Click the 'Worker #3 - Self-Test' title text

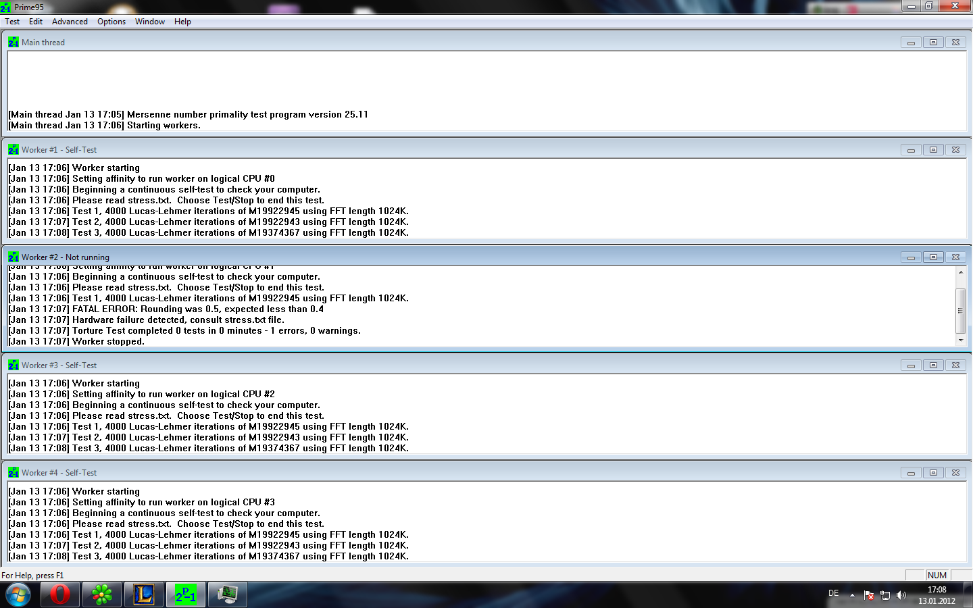click(59, 365)
